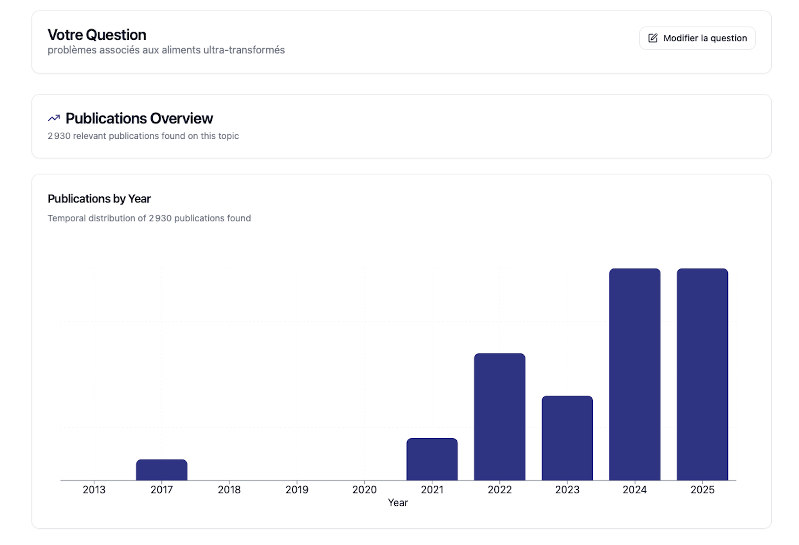This screenshot has width=799, height=545.
Task: Click the Votre Question heading
Action: pos(97,35)
